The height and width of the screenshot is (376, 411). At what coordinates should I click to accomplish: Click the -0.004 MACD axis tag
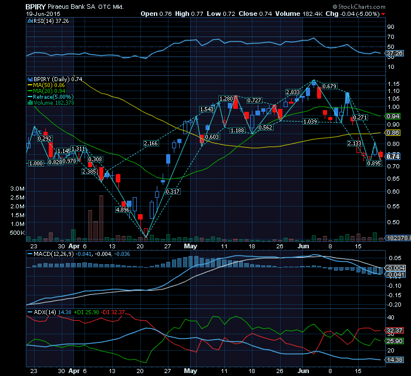click(396, 268)
